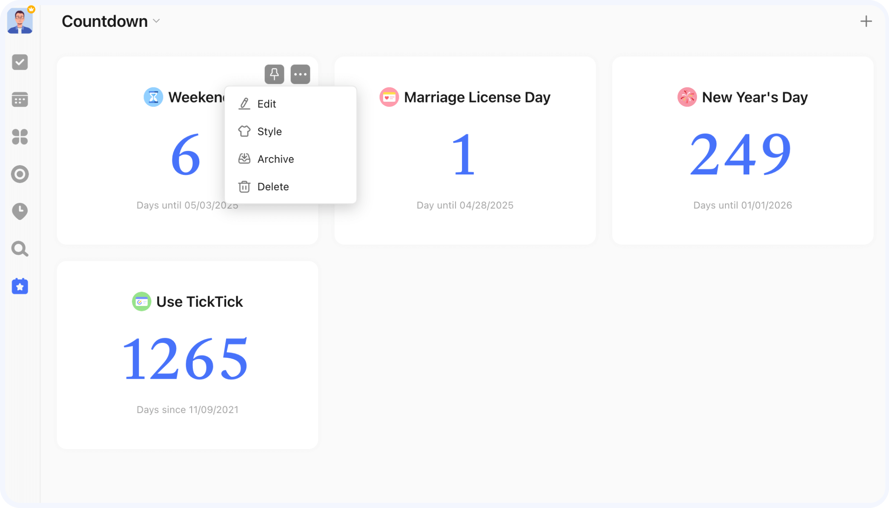Pin the Weekend countdown card
889x508 pixels.
click(274, 74)
